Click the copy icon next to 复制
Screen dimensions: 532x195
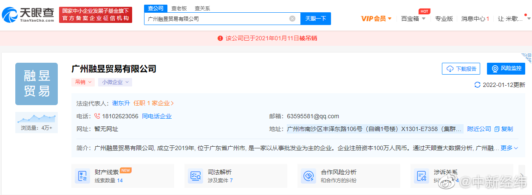[497, 129]
